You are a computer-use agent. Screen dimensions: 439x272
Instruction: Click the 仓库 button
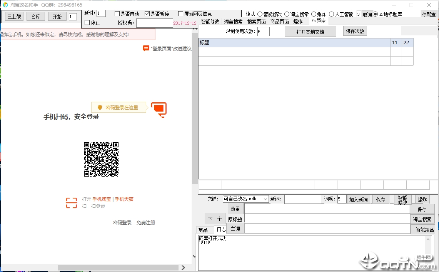click(35, 17)
